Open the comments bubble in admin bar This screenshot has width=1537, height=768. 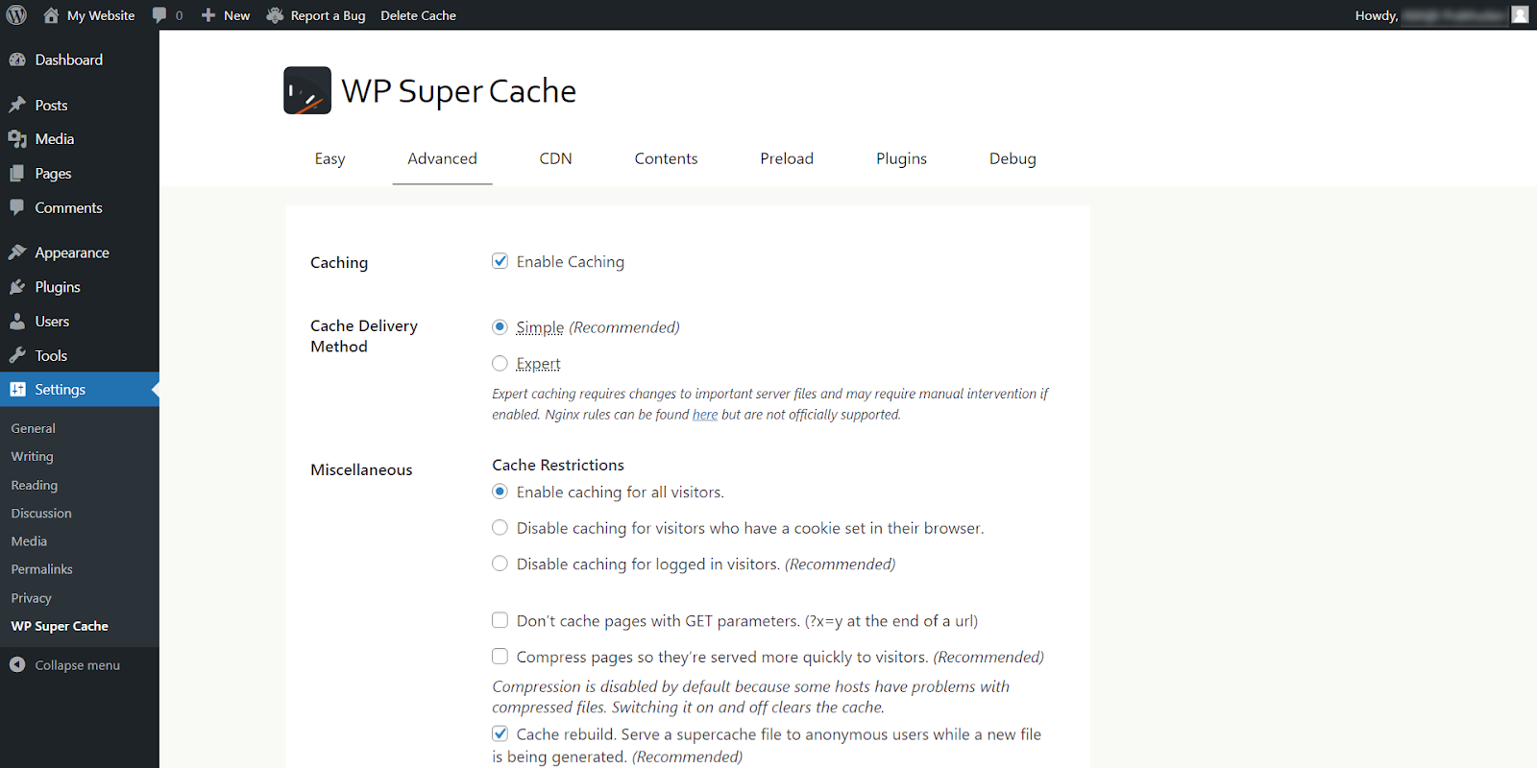(x=159, y=15)
